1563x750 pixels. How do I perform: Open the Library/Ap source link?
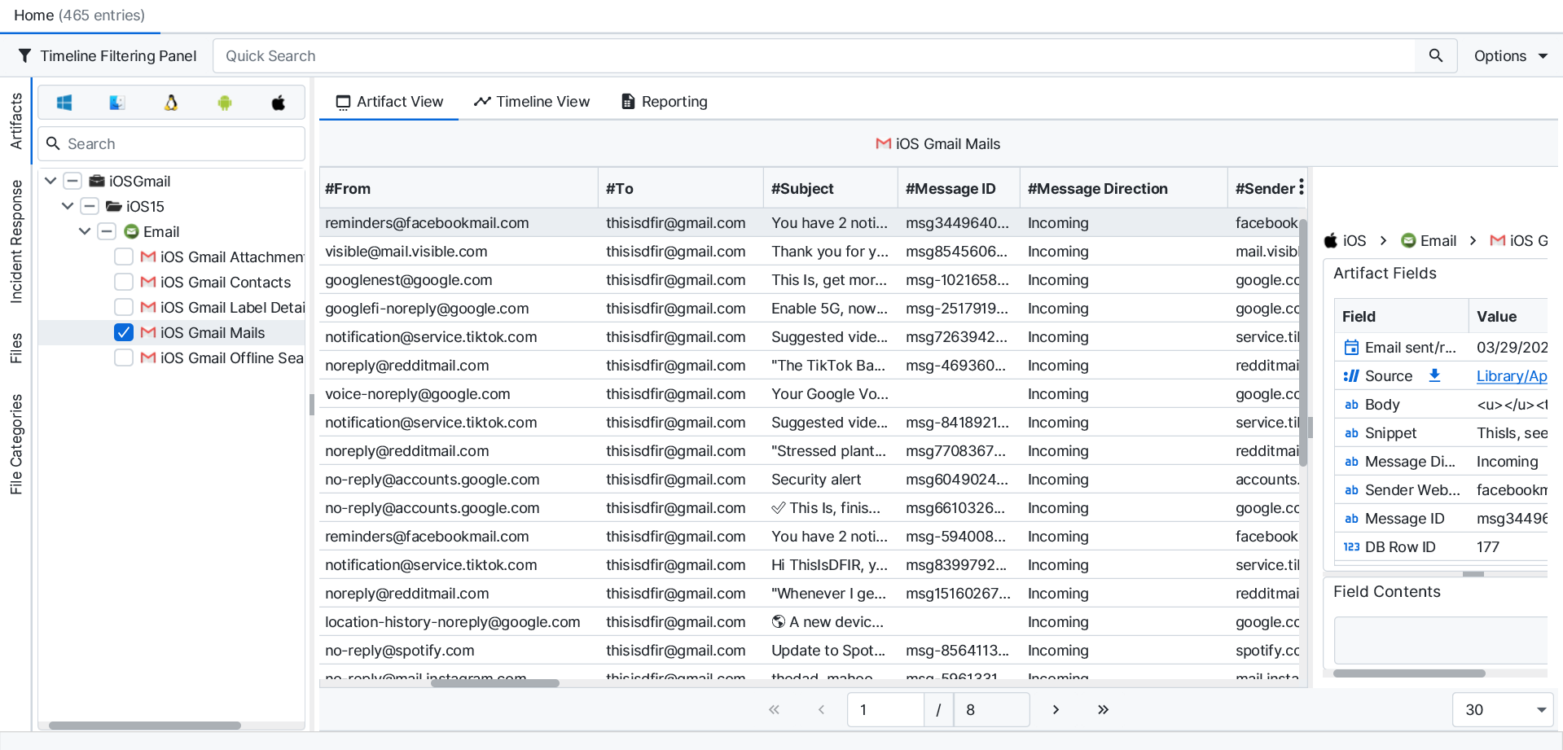pos(1511,375)
